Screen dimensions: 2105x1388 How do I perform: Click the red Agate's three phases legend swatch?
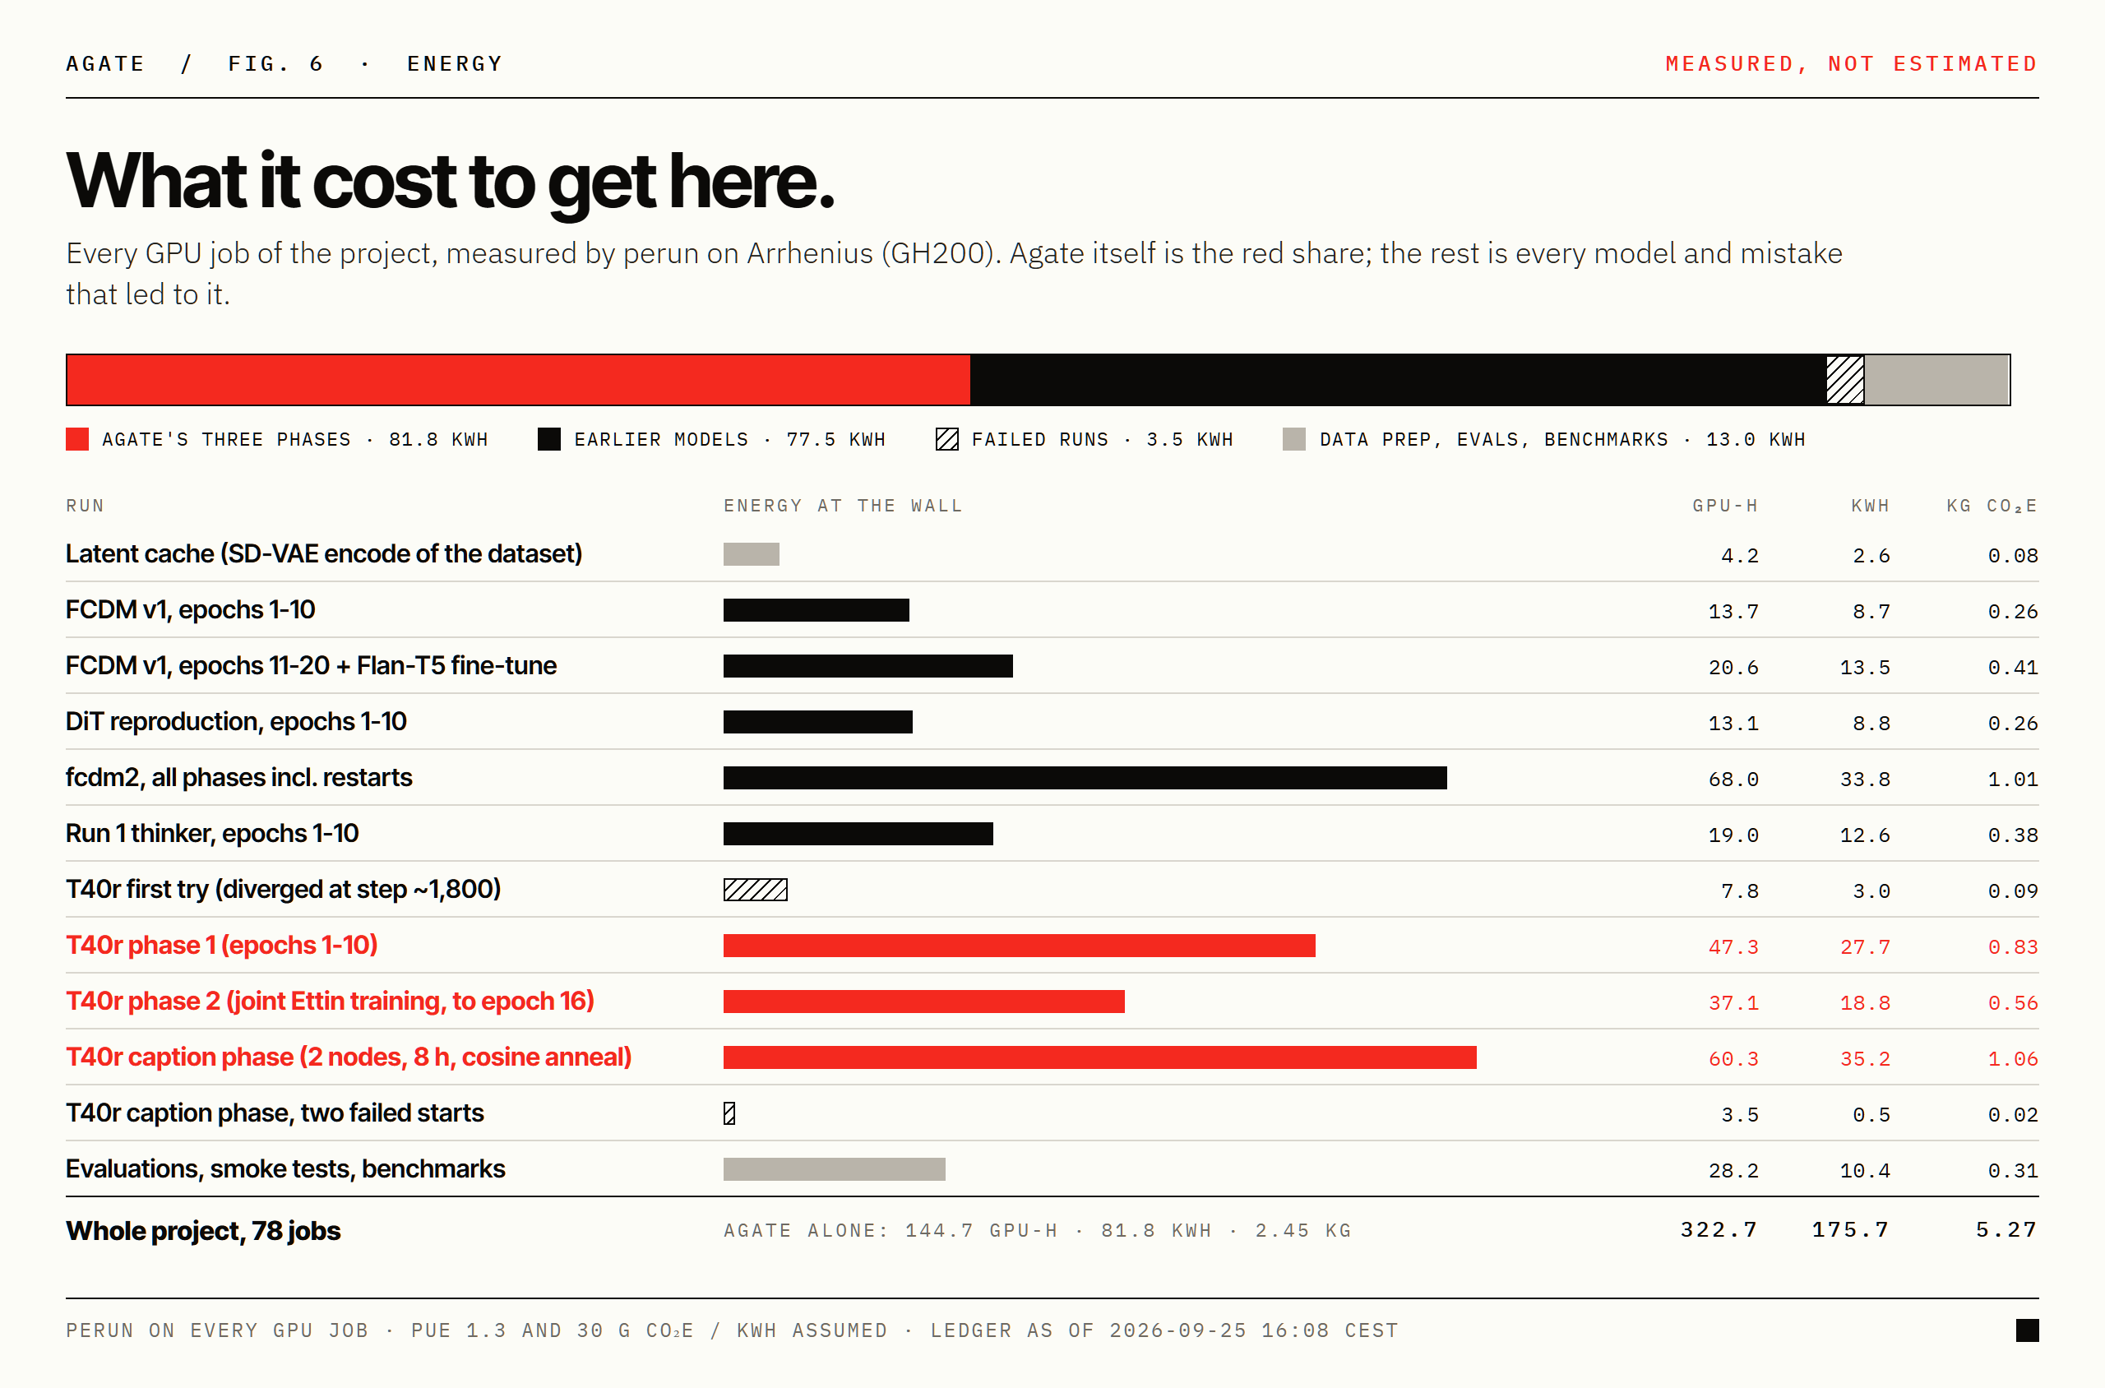(x=77, y=439)
